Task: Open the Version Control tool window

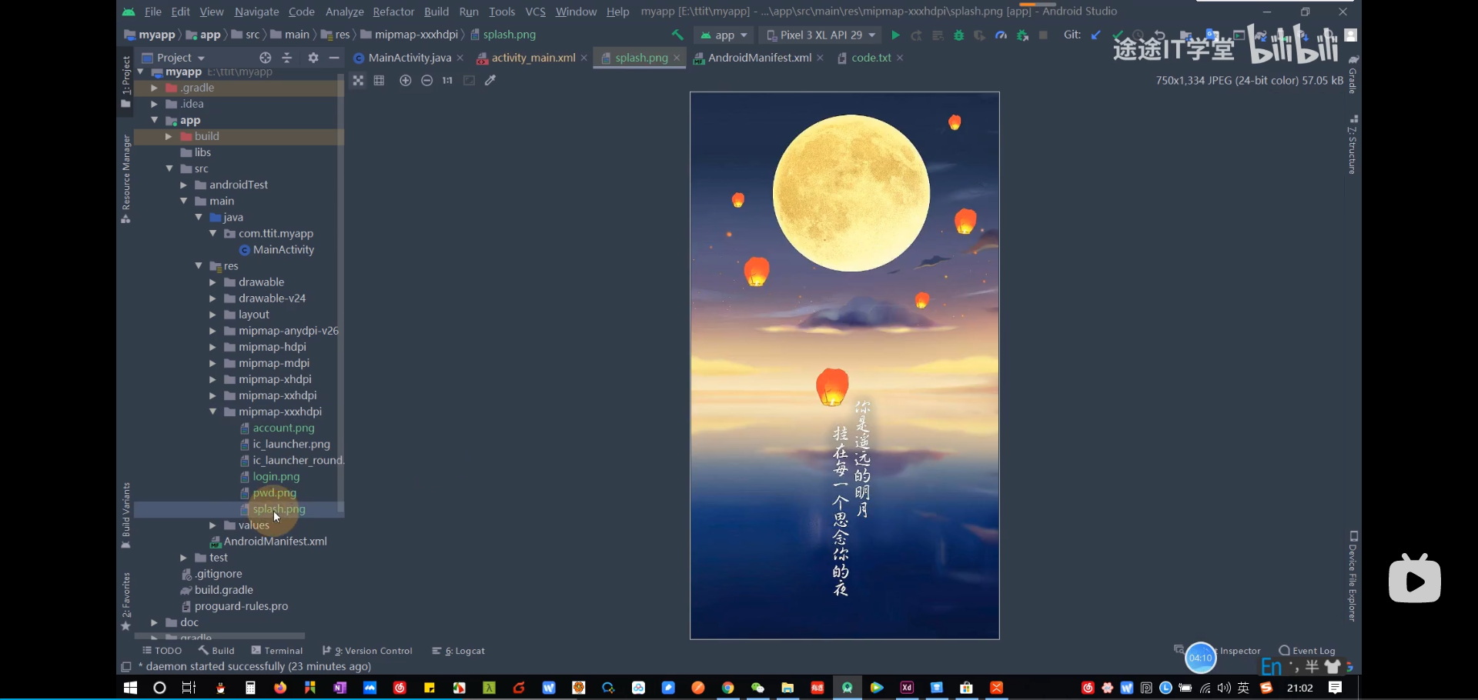Action: coord(367,651)
